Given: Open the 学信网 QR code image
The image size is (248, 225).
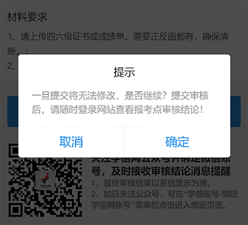Looking at the screenshot, I should coord(45,180).
